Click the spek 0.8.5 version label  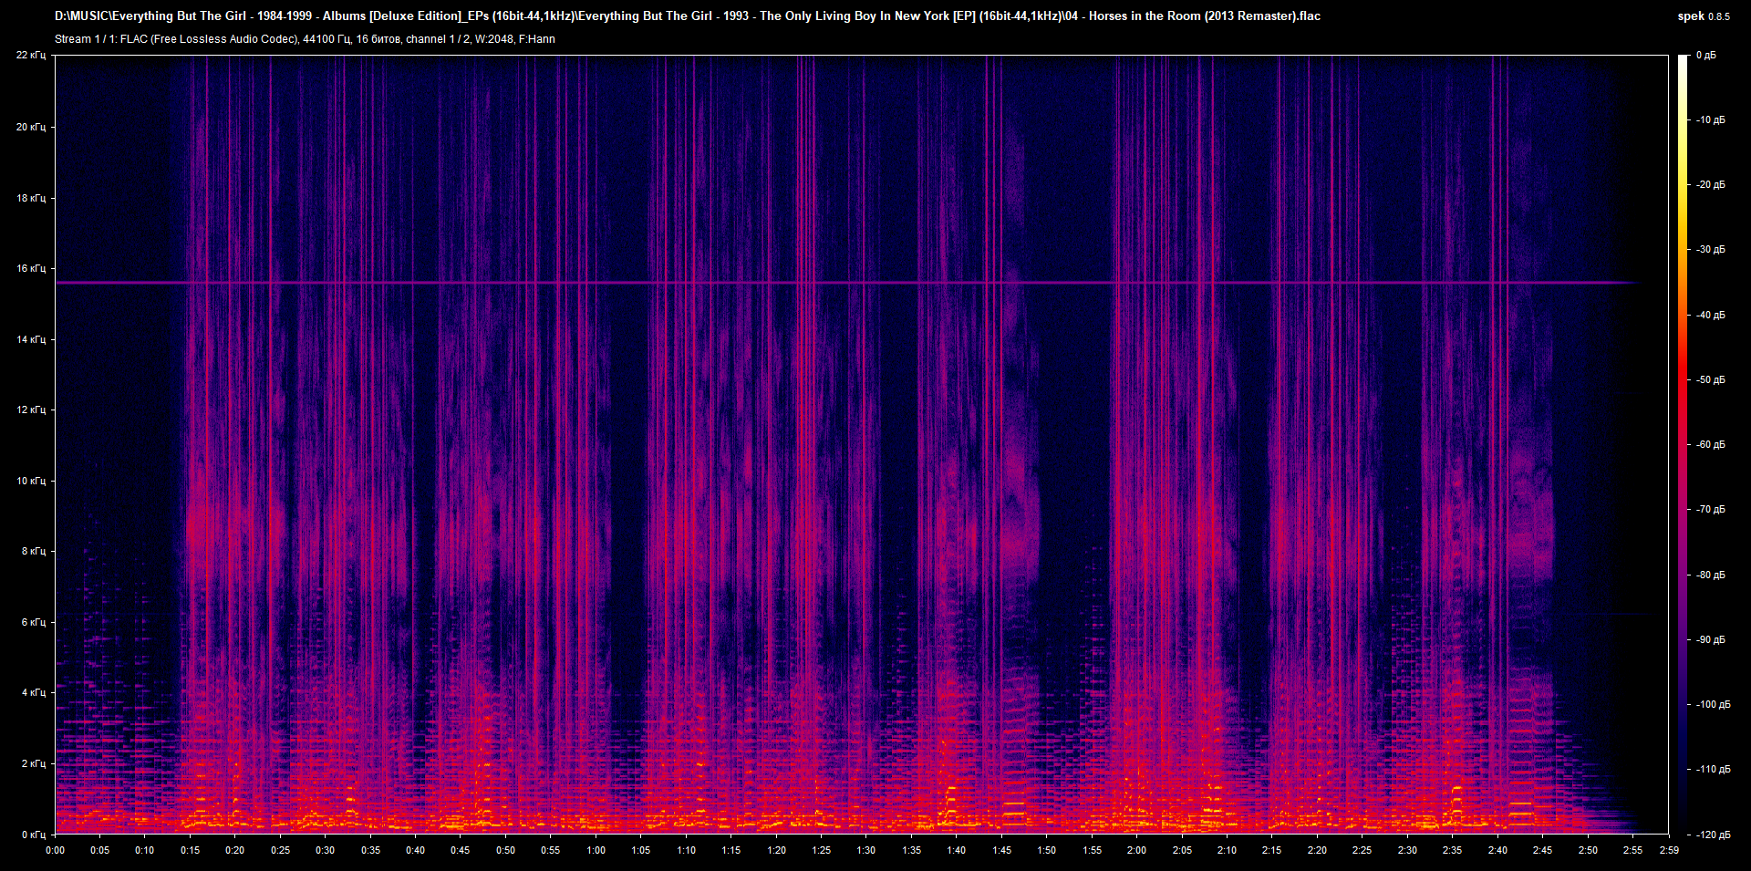pos(1704,16)
